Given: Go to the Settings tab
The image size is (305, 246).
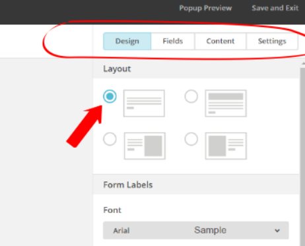Looking at the screenshot, I should click(x=272, y=41).
